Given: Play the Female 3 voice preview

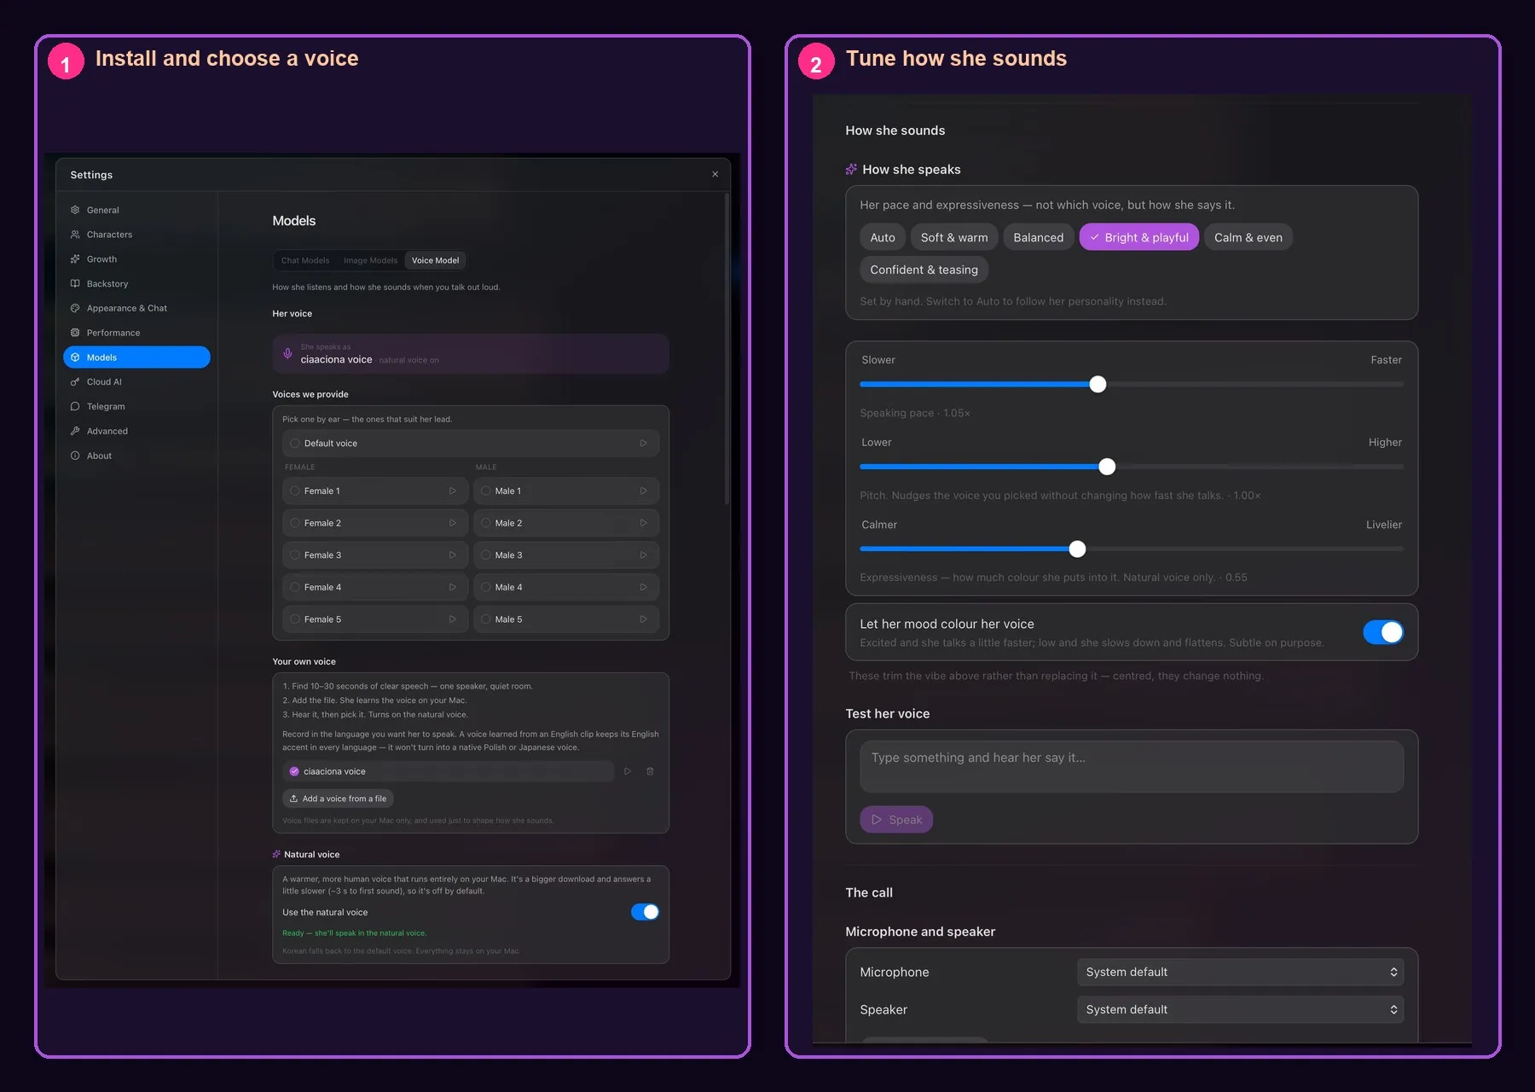Looking at the screenshot, I should click(453, 555).
